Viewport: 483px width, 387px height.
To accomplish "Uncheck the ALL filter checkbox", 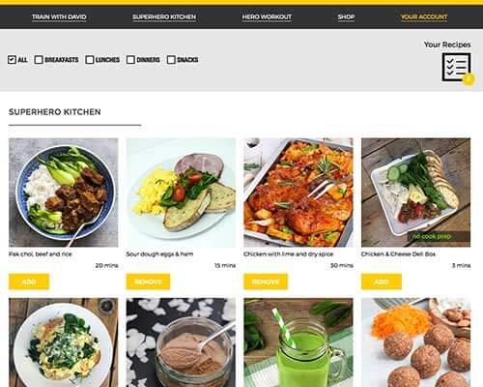I will click(x=12, y=60).
